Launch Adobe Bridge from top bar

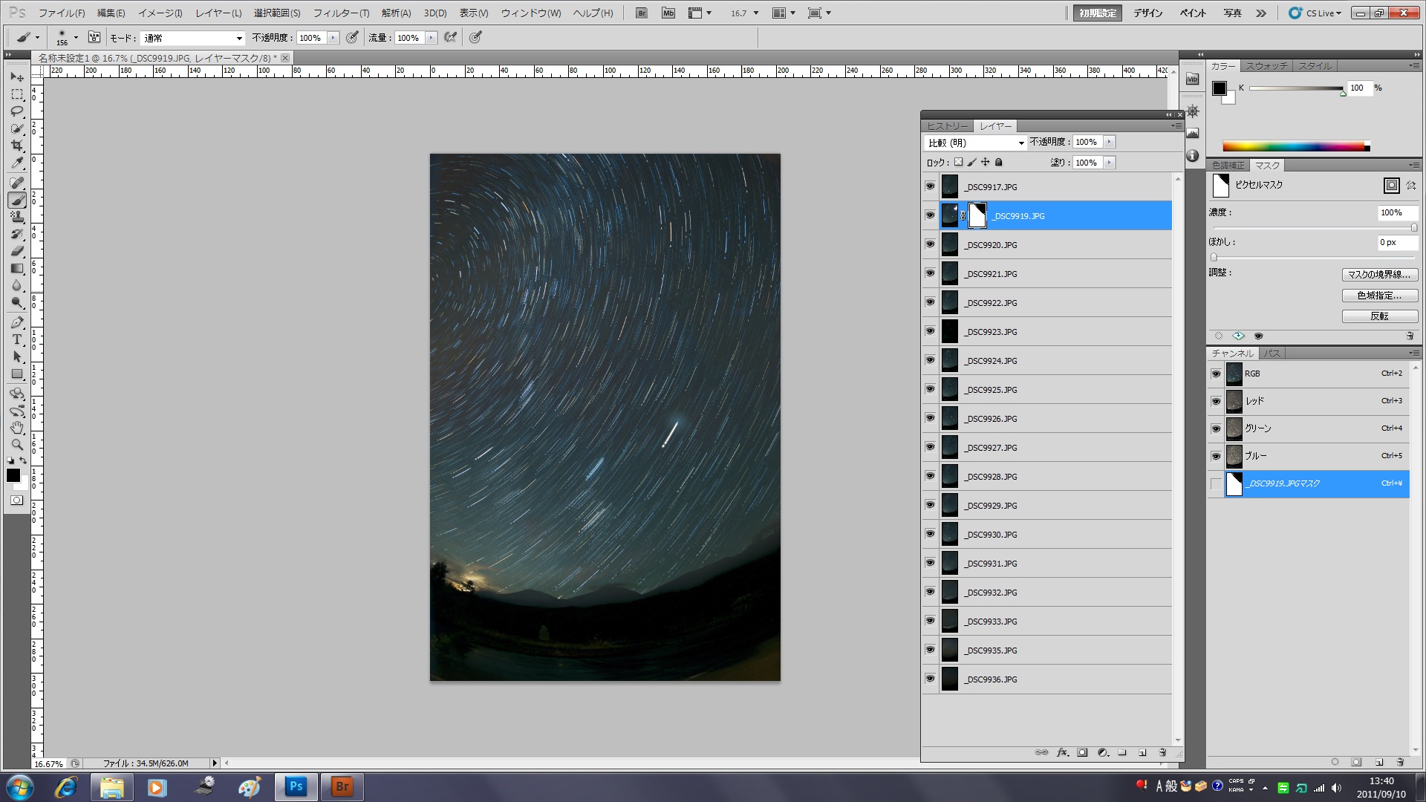pyautogui.click(x=642, y=13)
